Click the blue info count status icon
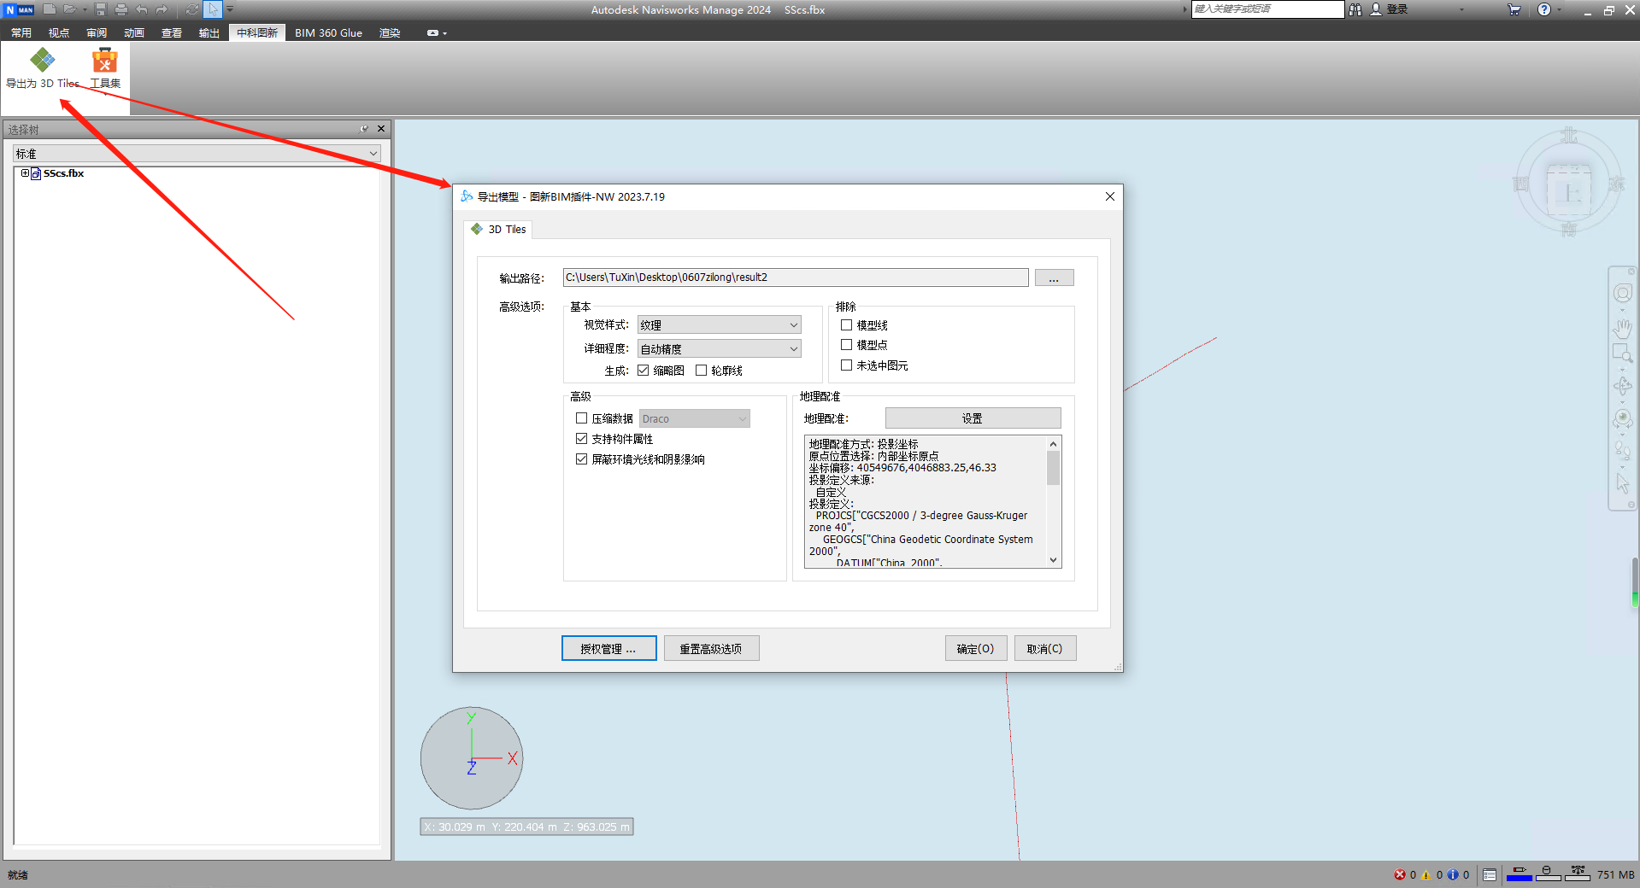Viewport: 1640px width, 888px height. coord(1453,874)
